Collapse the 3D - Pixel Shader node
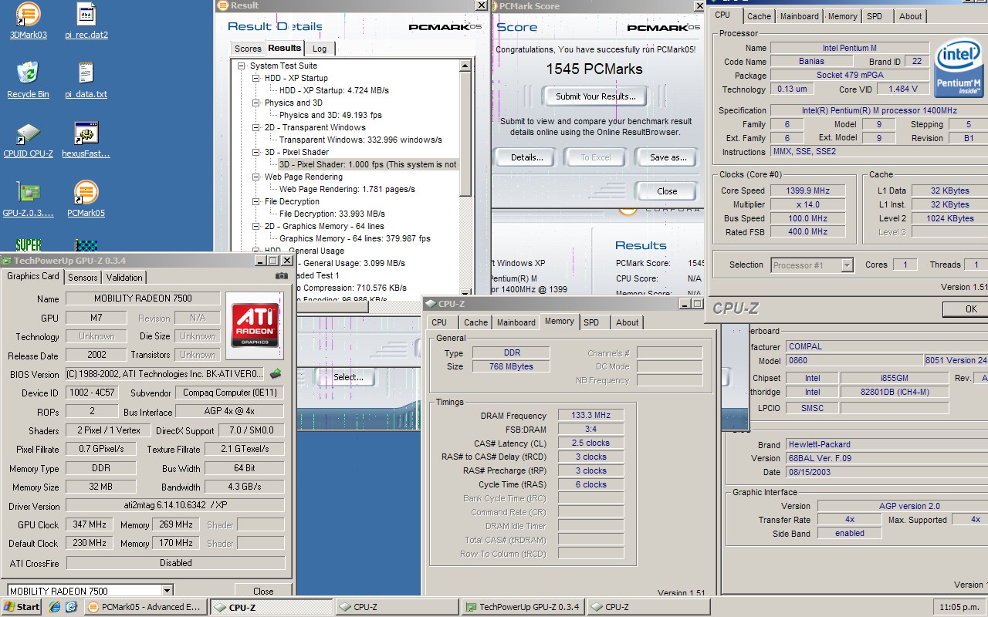 [256, 153]
